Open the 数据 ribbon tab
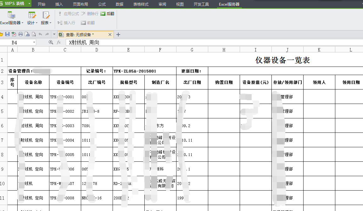Screen dimensions: 363x211 point(120,4)
